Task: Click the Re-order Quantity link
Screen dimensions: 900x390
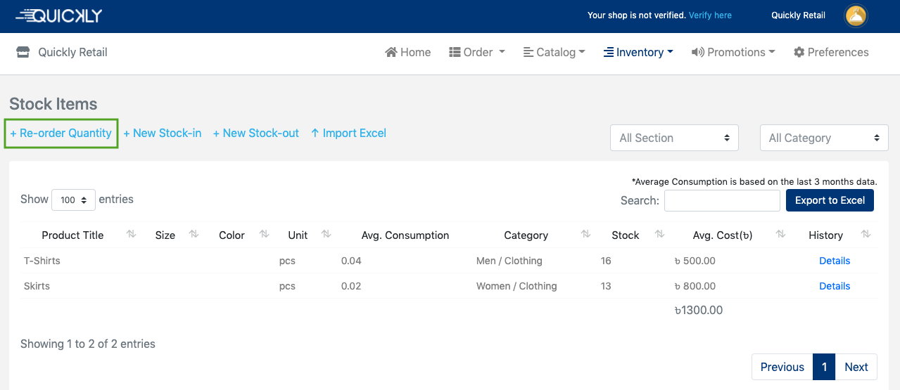Action: pyautogui.click(x=61, y=133)
